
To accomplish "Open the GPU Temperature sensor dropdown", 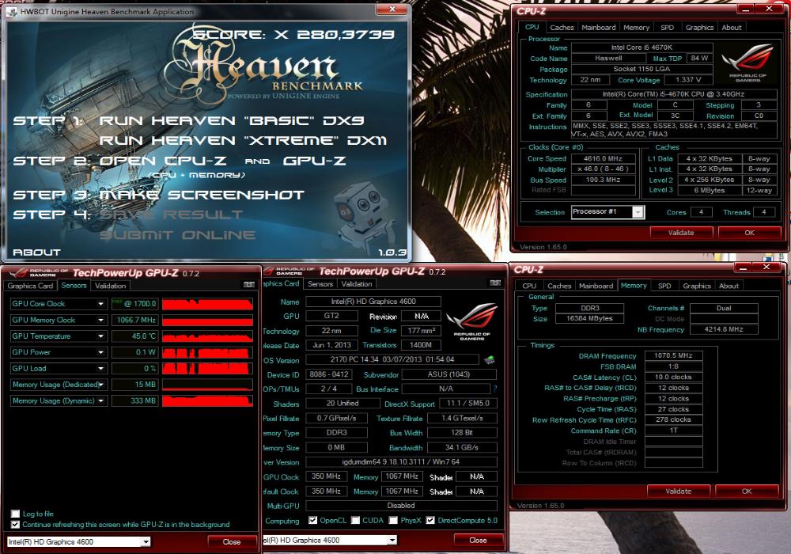I will click(x=101, y=336).
